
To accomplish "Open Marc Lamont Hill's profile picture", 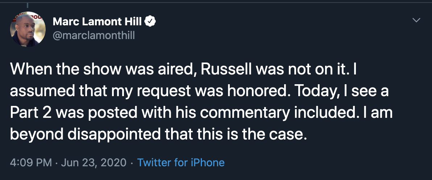I will pos(28,29).
